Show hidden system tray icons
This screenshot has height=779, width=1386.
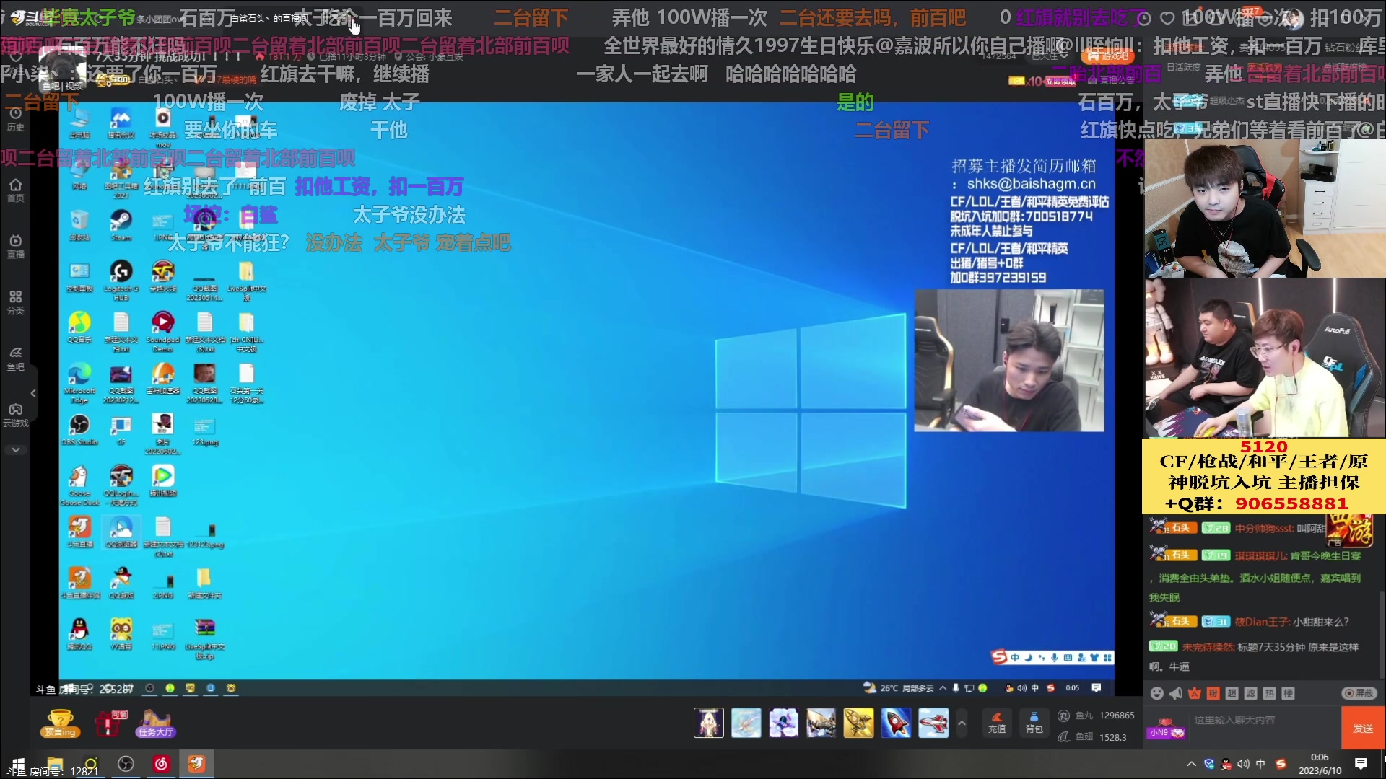pyautogui.click(x=1191, y=764)
